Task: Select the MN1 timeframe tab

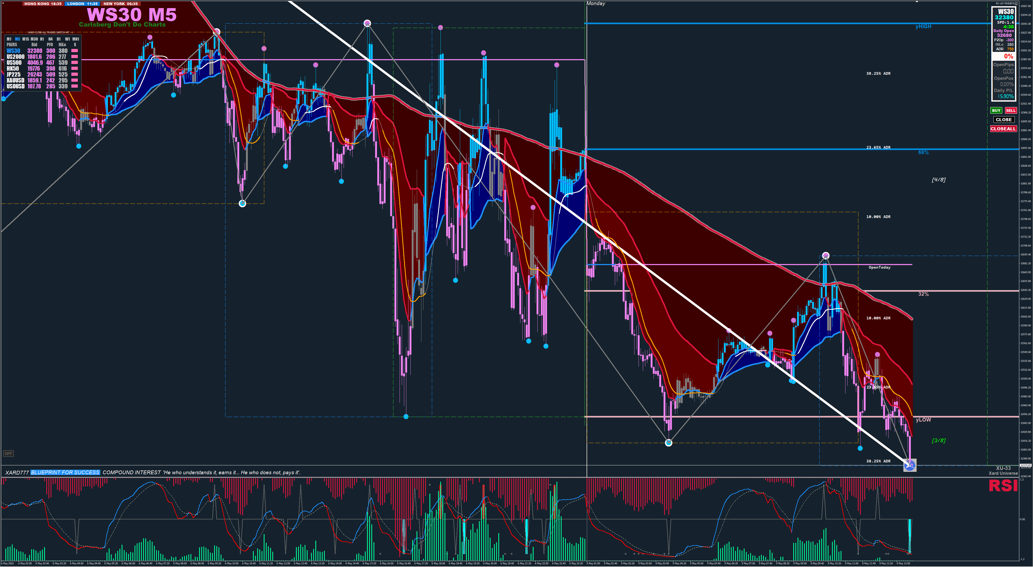Action: (75, 39)
